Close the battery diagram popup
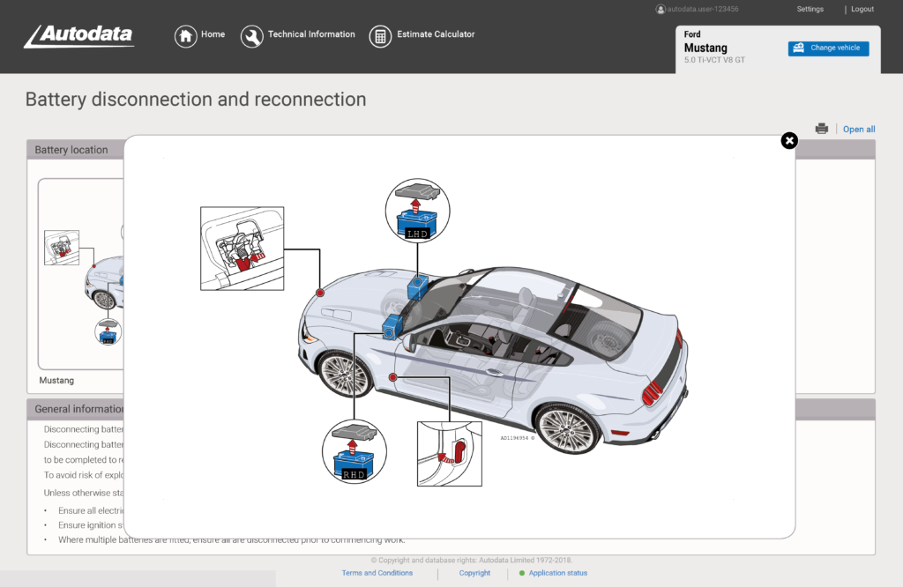This screenshot has width=903, height=587. (x=789, y=141)
